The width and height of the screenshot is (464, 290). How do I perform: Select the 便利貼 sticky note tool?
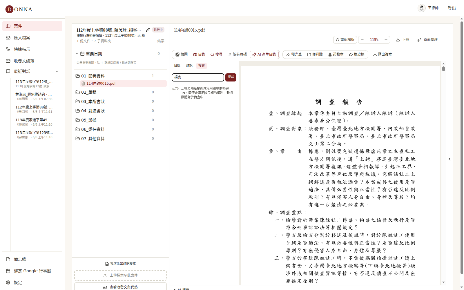point(315,55)
